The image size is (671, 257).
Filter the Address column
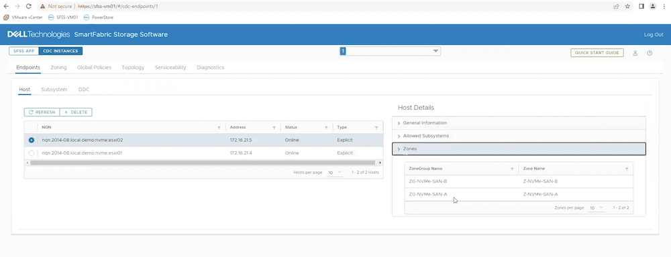coord(274,128)
